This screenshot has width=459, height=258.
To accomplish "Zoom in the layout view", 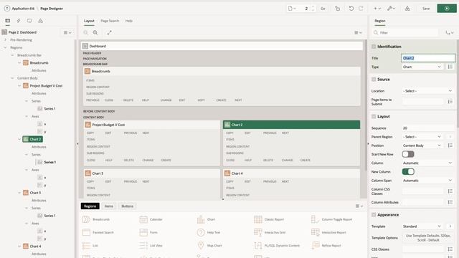I will coord(95,32).
